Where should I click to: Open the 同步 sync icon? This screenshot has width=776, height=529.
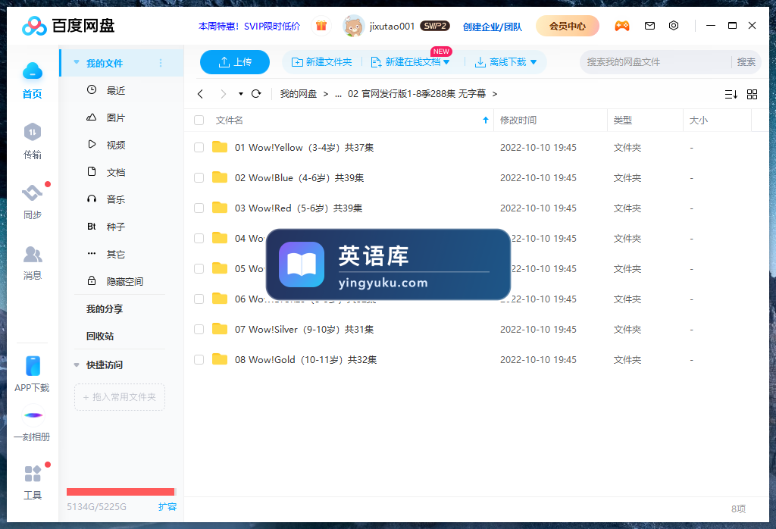[x=32, y=193]
